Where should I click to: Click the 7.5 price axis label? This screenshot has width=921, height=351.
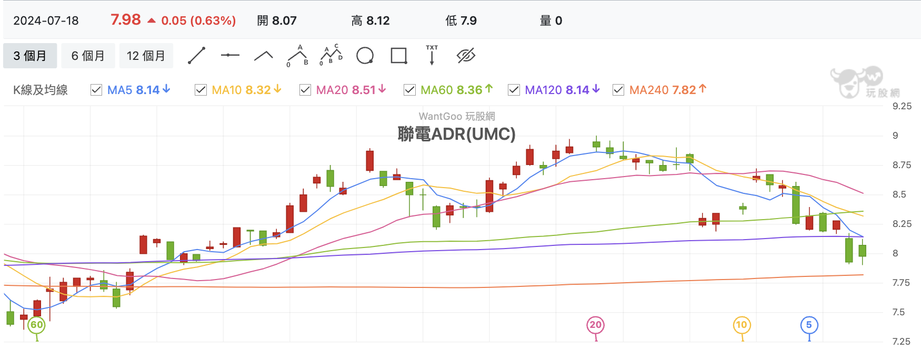(899, 312)
